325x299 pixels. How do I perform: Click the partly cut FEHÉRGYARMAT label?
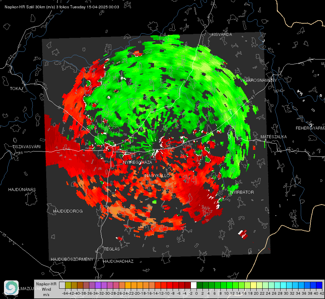click(x=310, y=128)
